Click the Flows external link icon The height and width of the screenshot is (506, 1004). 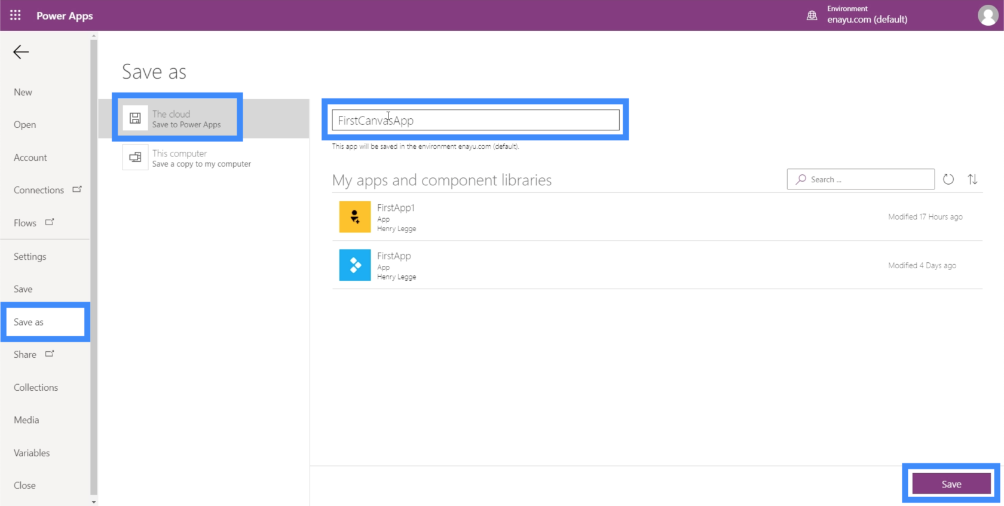point(50,222)
